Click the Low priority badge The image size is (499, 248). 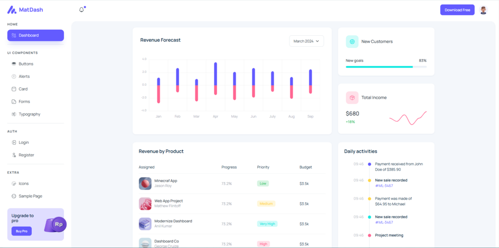pos(263,184)
